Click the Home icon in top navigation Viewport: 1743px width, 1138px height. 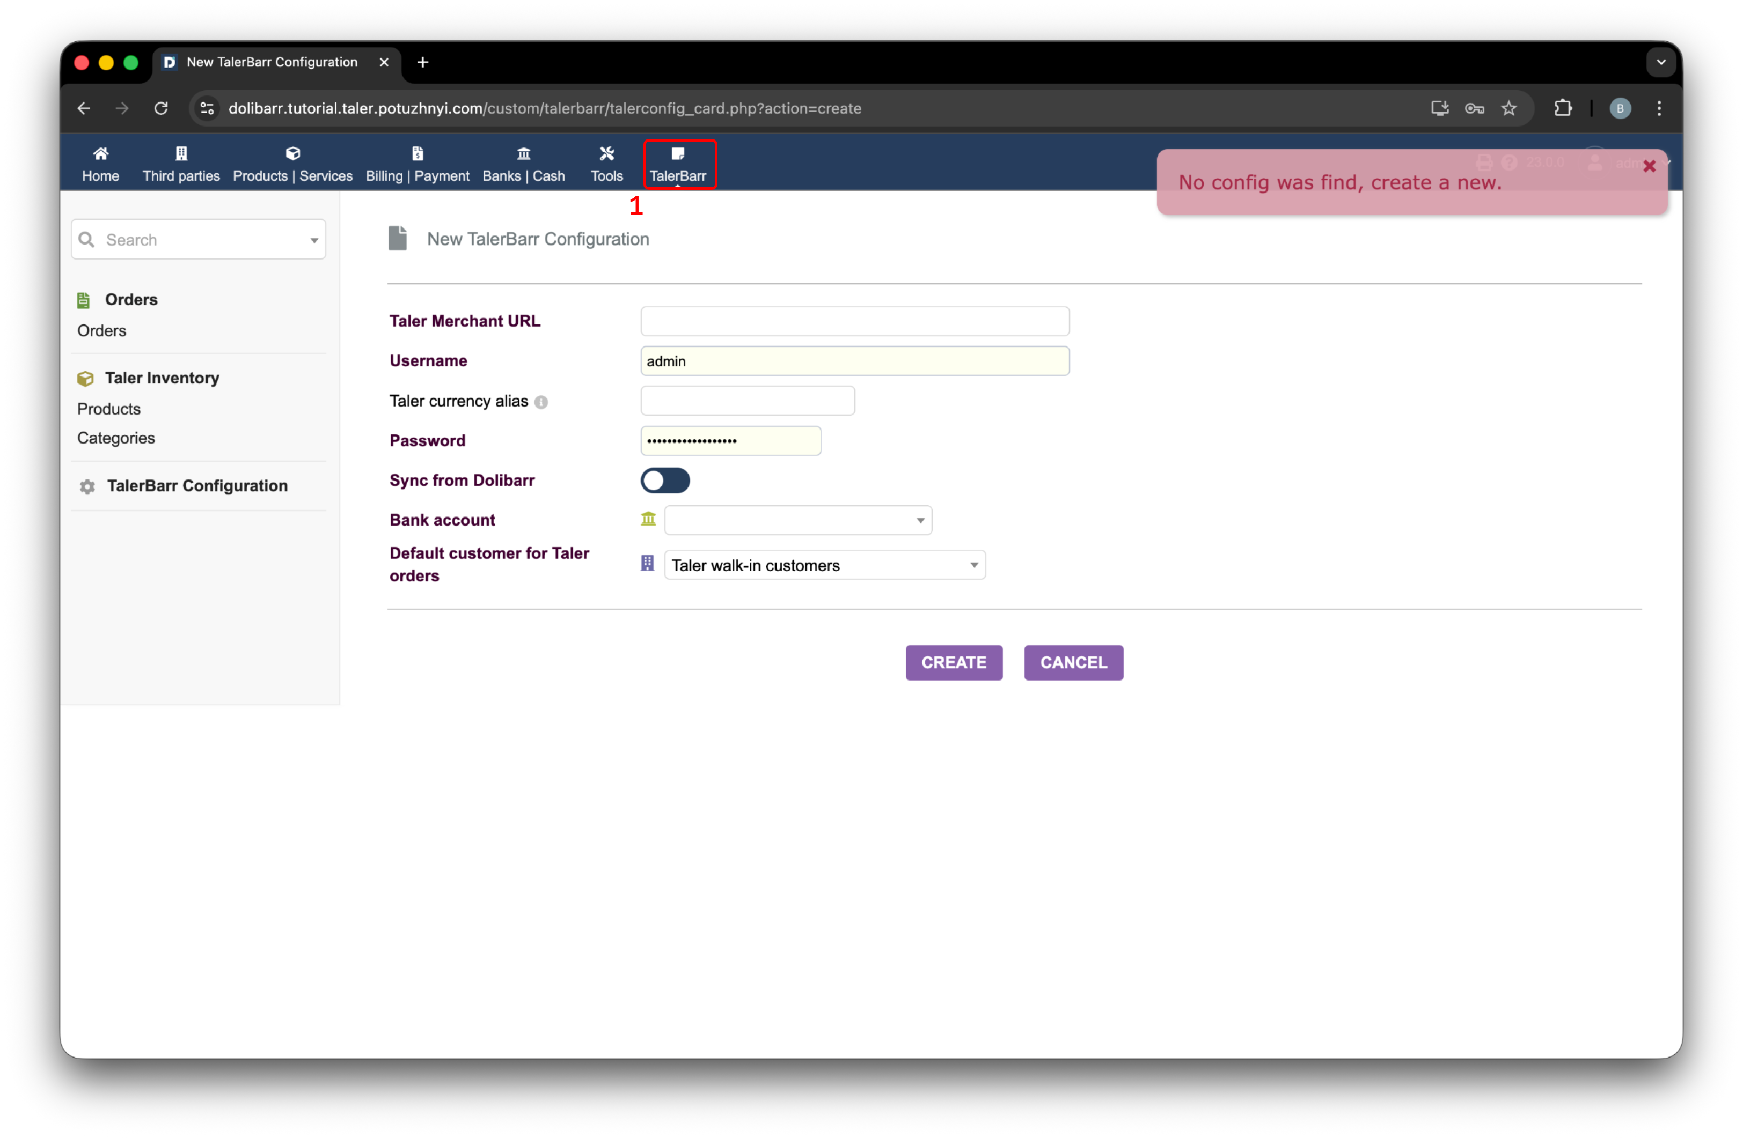100,154
